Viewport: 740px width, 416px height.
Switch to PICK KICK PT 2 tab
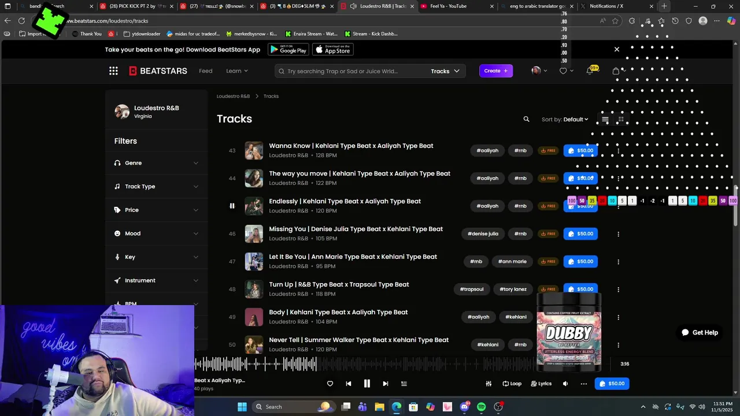pyautogui.click(x=136, y=6)
